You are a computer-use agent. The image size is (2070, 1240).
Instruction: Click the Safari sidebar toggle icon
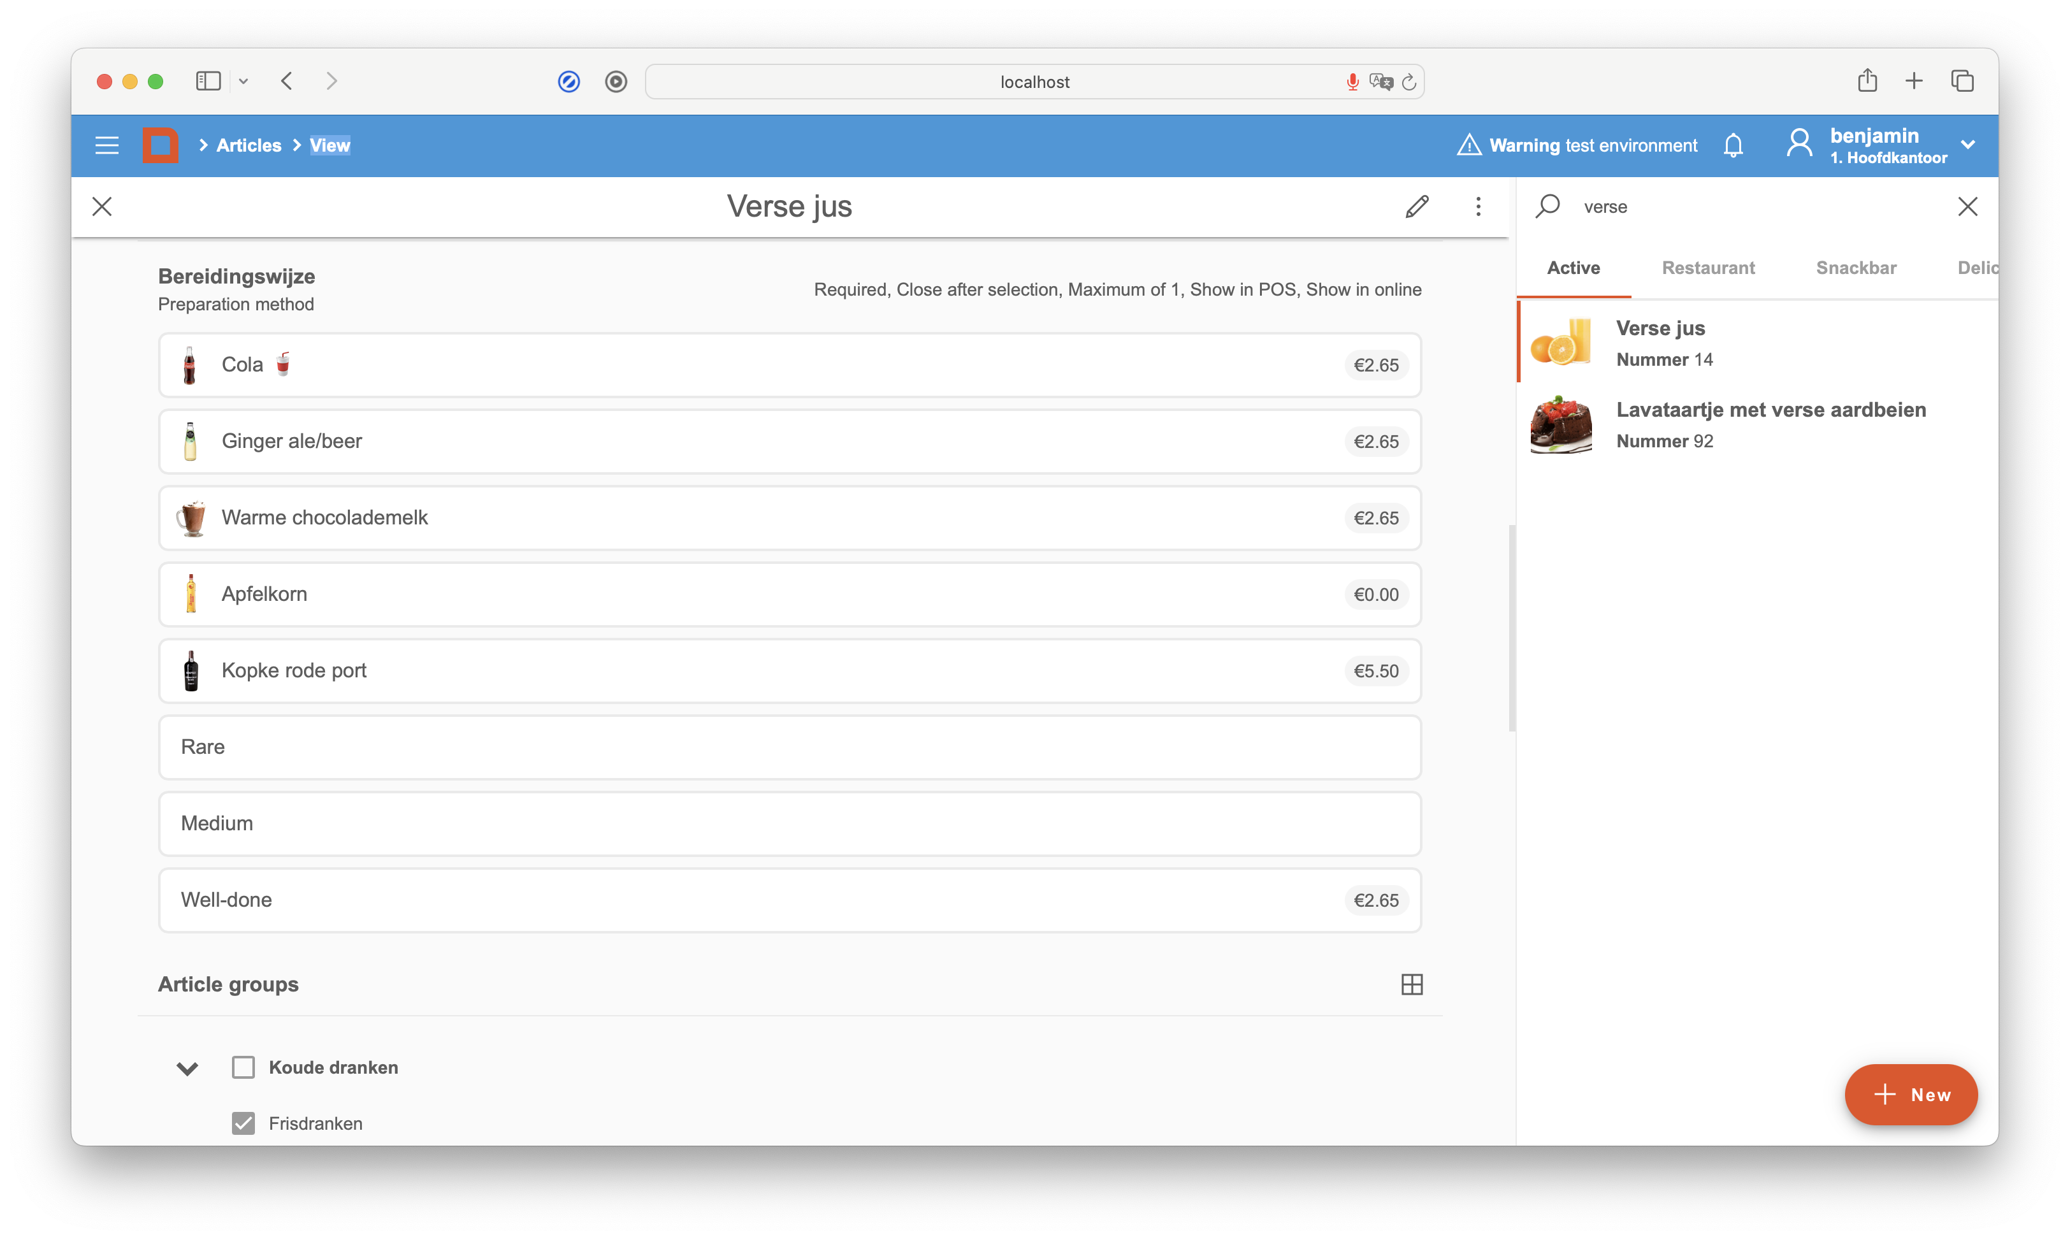[x=208, y=81]
